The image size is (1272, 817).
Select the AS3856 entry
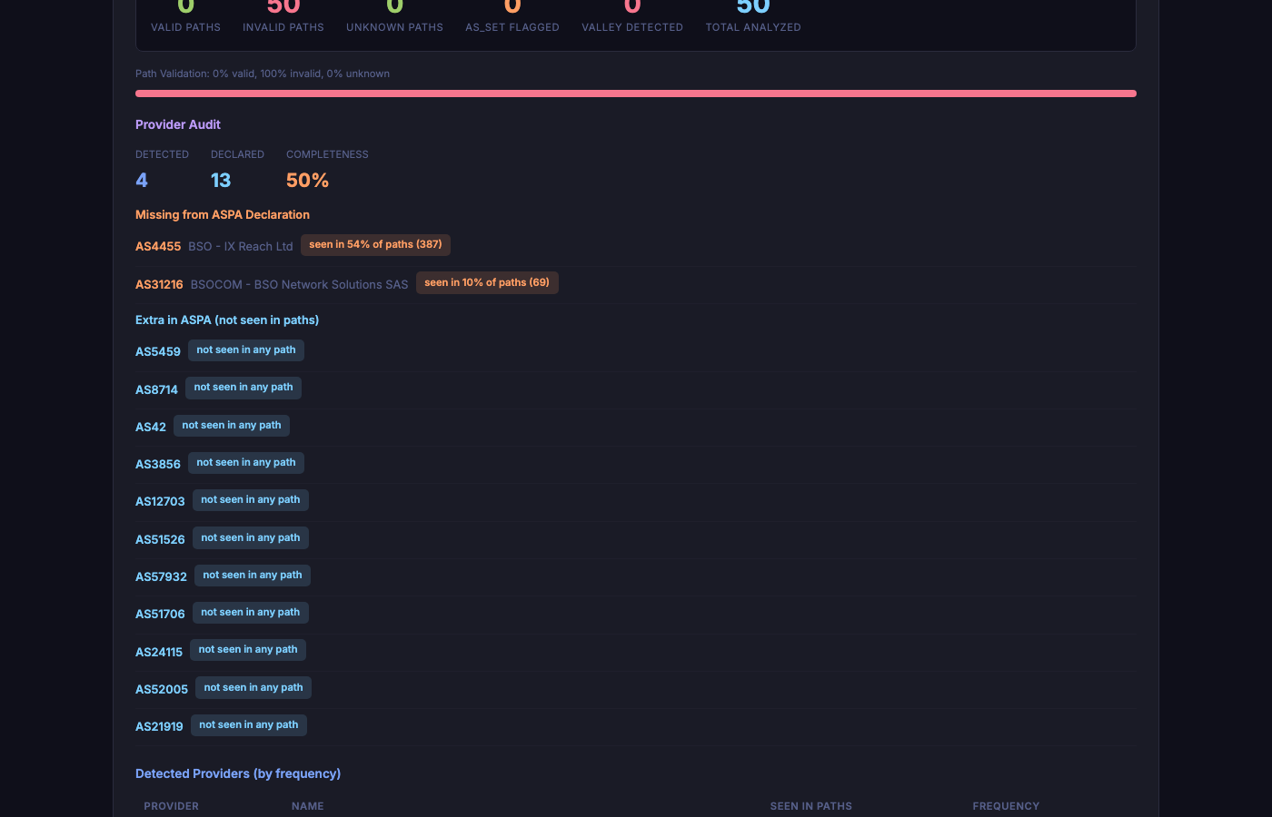(158, 464)
